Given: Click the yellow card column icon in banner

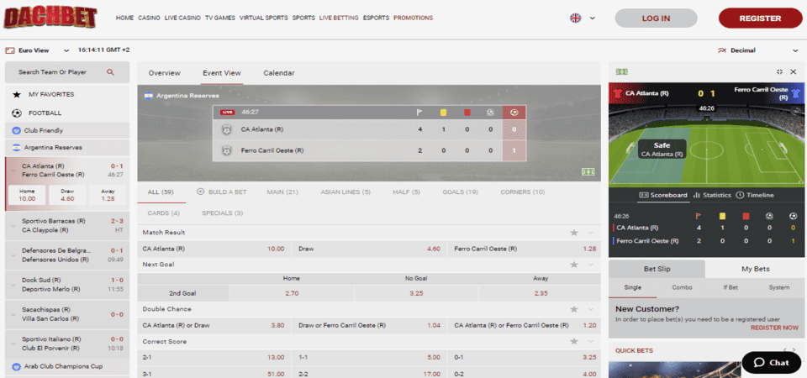Looking at the screenshot, I should (443, 113).
